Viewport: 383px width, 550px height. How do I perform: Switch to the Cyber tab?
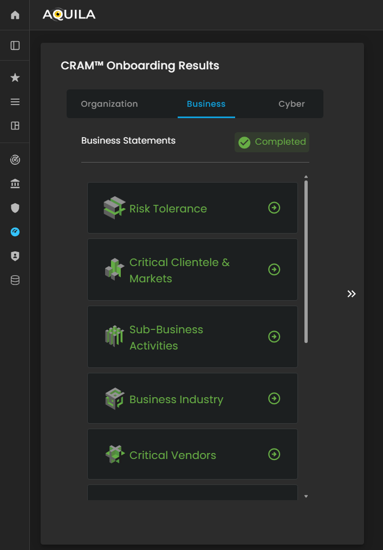pyautogui.click(x=291, y=104)
